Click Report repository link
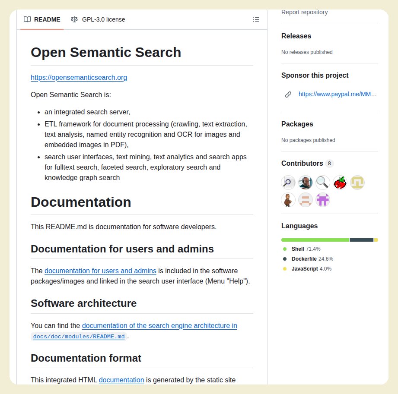The image size is (398, 394). [304, 12]
